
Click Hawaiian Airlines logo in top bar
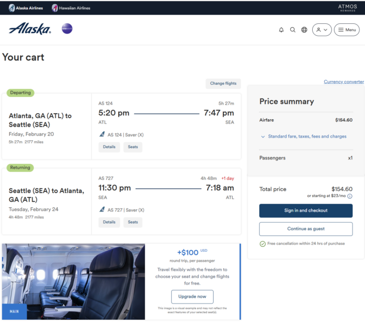point(71,8)
